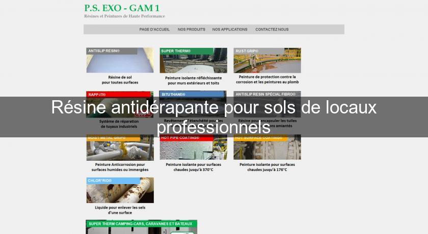Open the CONTACTEZ NOUS menu item
The image size is (428, 234).
[x=272, y=30]
